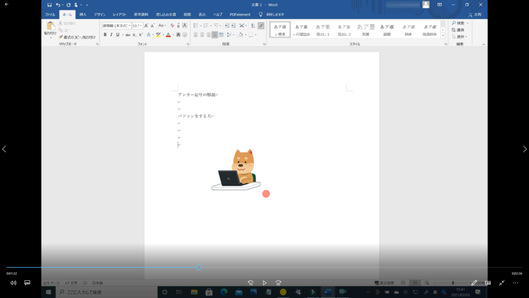
Task: Click the center alignment icon
Action: tap(203, 35)
